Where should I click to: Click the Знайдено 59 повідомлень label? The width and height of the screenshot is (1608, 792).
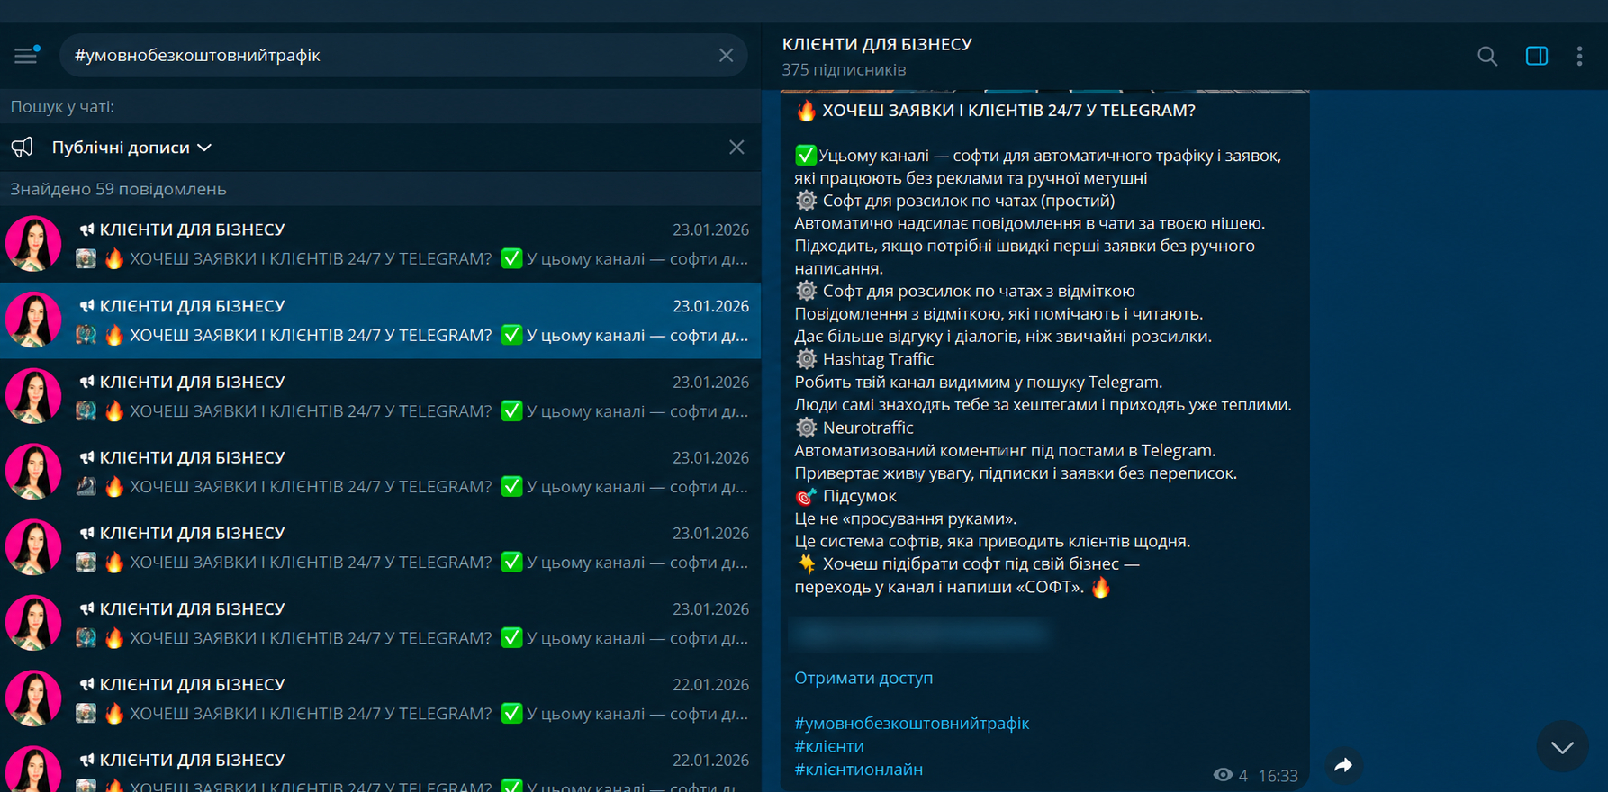tap(118, 189)
